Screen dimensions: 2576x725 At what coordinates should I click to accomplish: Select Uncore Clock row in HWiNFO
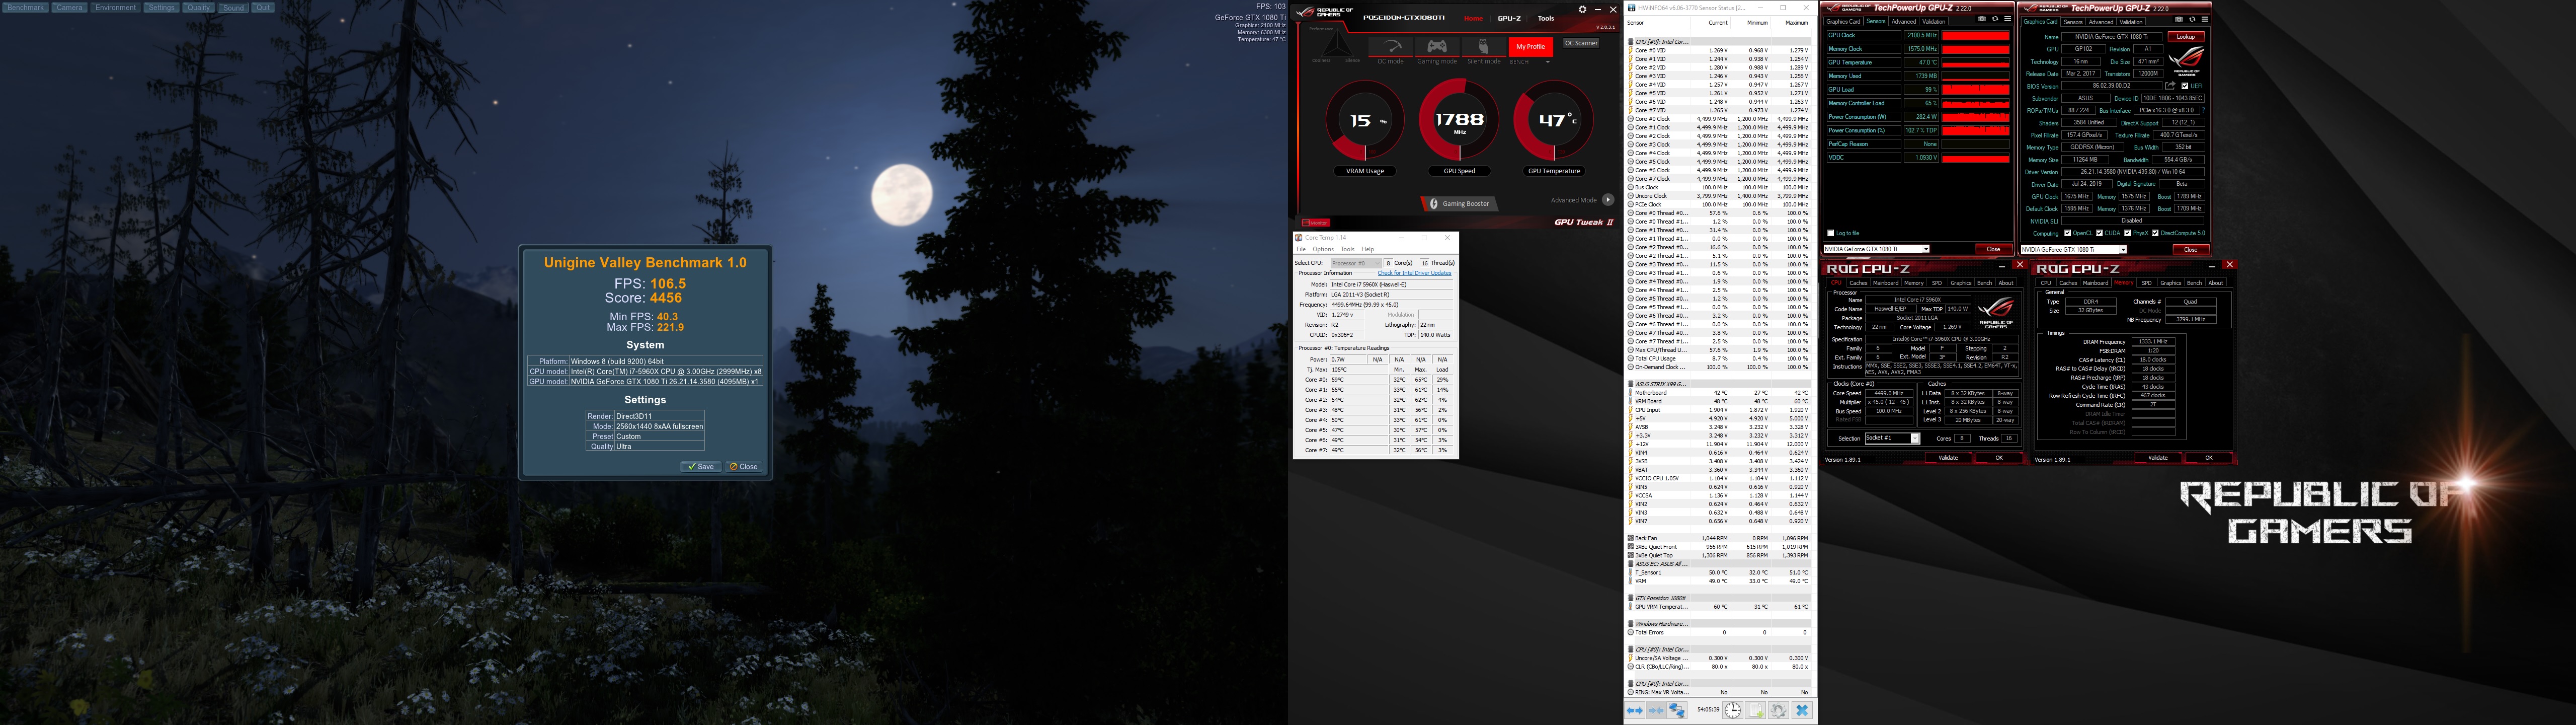pos(1718,196)
